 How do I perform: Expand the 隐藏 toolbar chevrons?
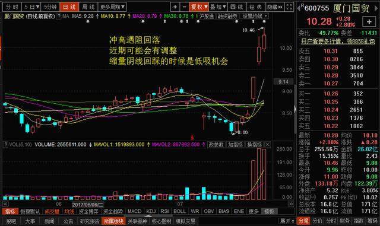click(275, 7)
